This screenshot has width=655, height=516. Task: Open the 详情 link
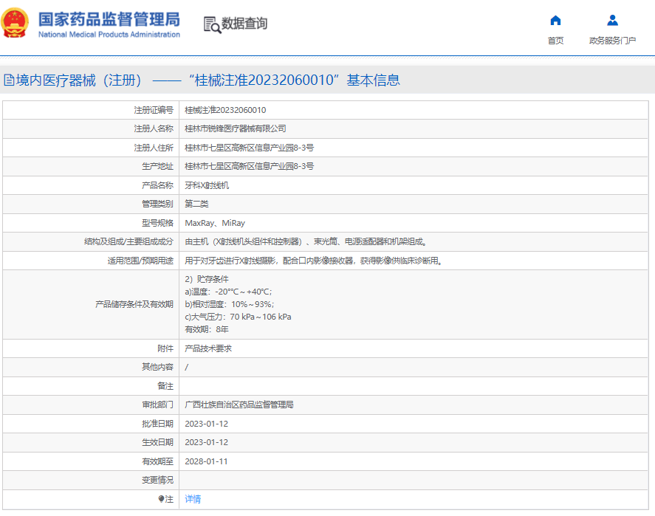pyautogui.click(x=193, y=499)
